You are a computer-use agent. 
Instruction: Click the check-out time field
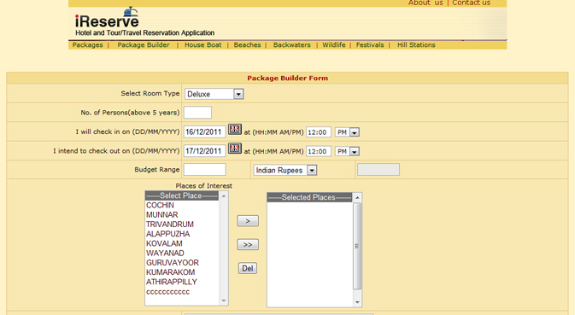point(319,151)
